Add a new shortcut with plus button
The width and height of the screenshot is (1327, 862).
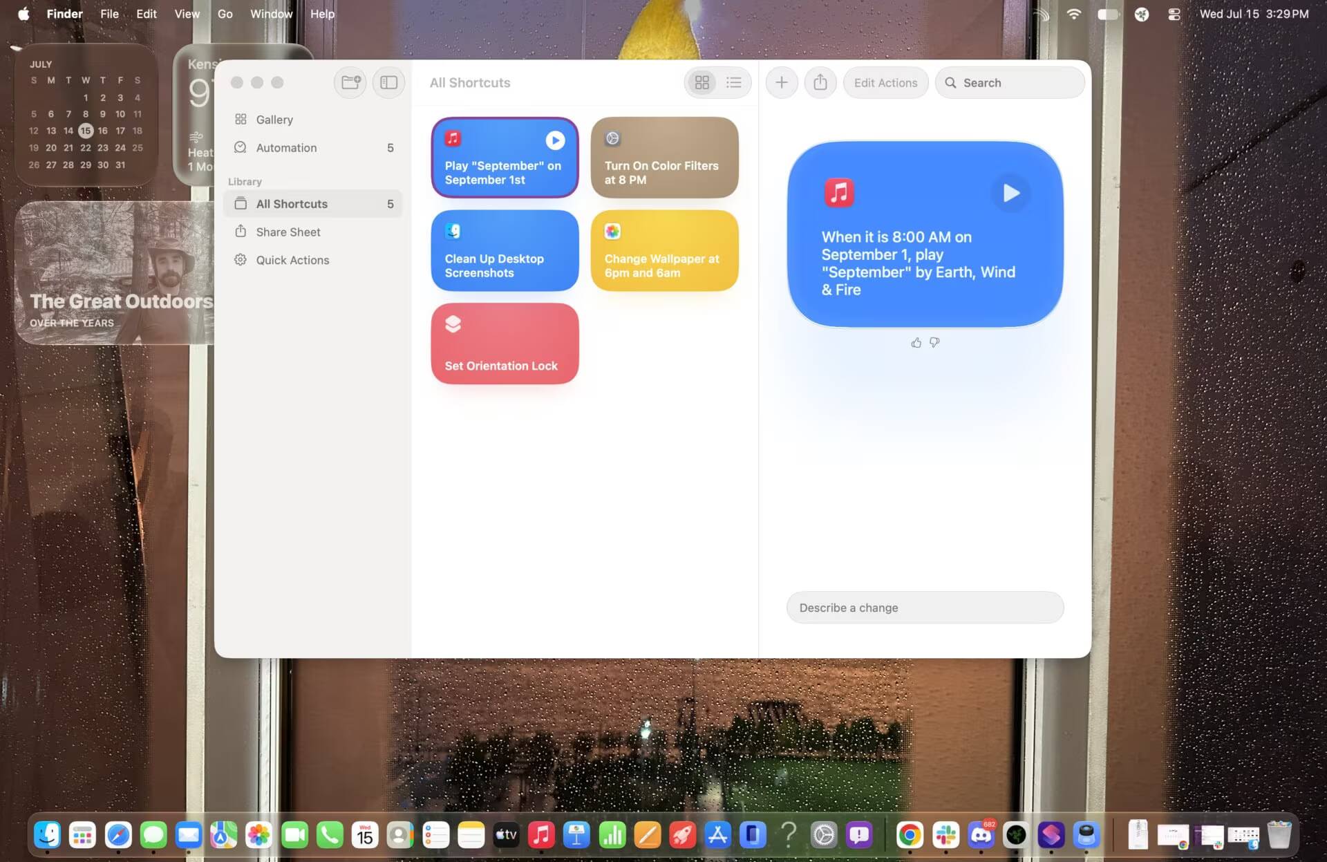pyautogui.click(x=782, y=82)
